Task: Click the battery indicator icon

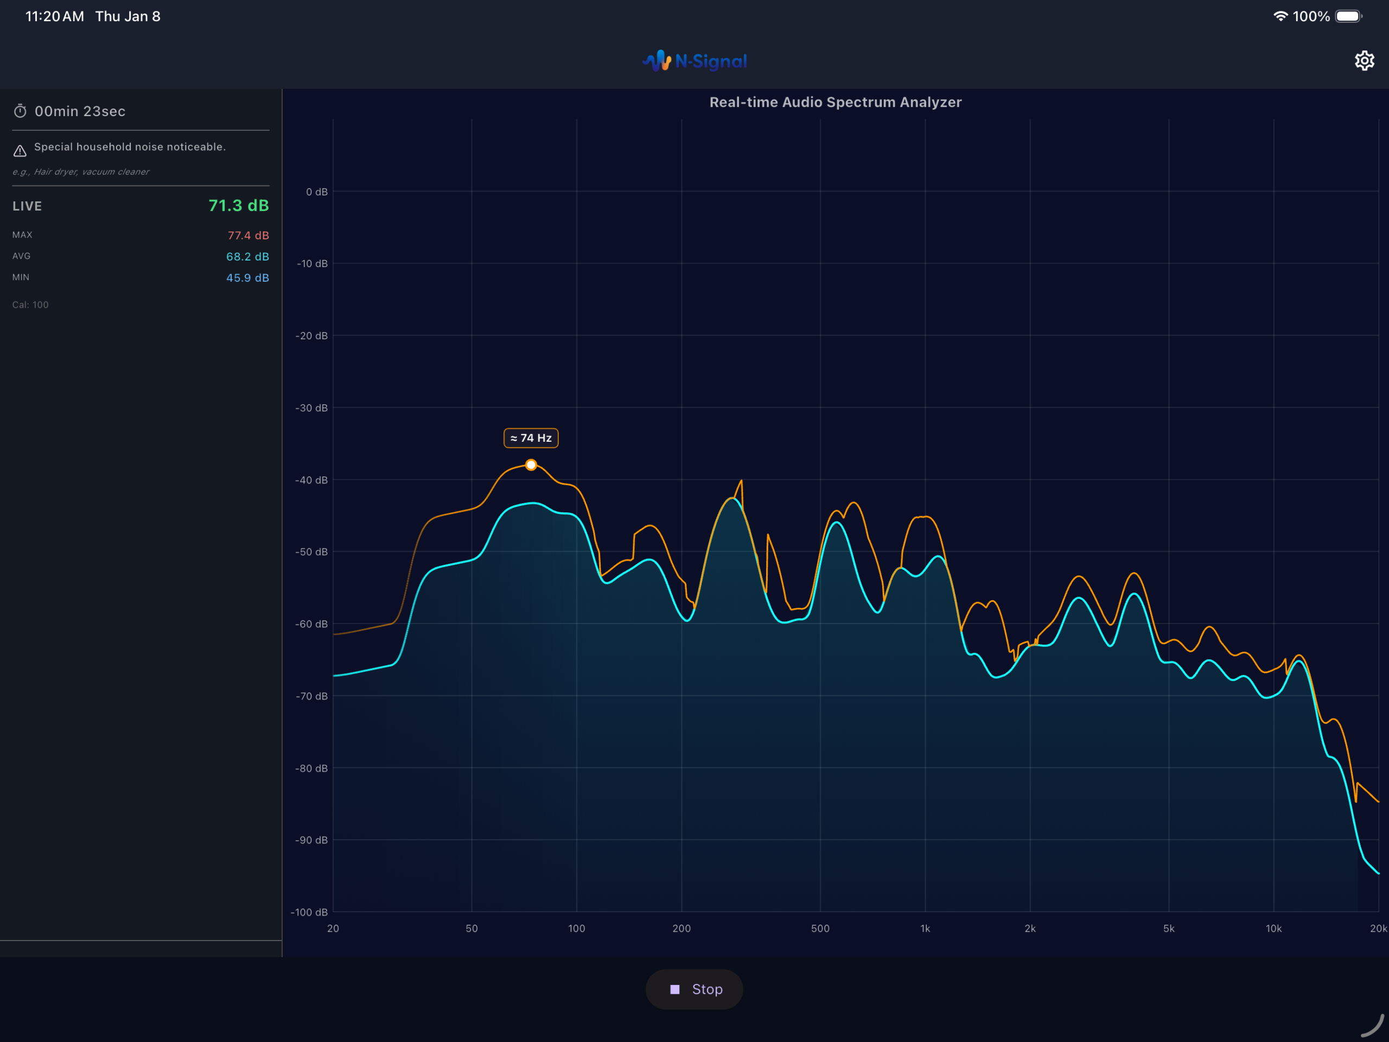Action: pos(1348,16)
